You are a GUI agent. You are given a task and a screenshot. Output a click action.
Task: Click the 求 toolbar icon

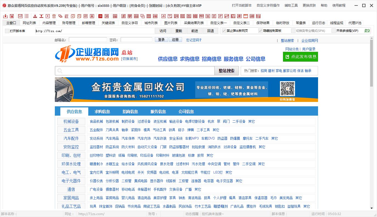(x=123, y=16)
